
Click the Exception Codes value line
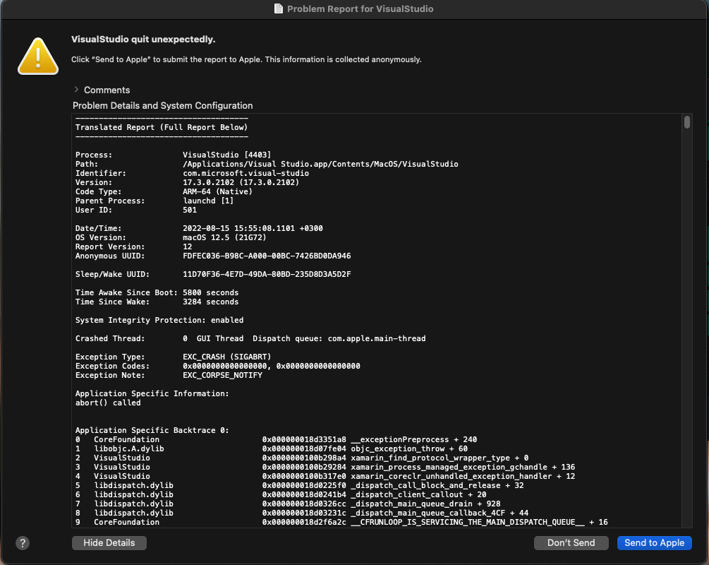(x=272, y=366)
